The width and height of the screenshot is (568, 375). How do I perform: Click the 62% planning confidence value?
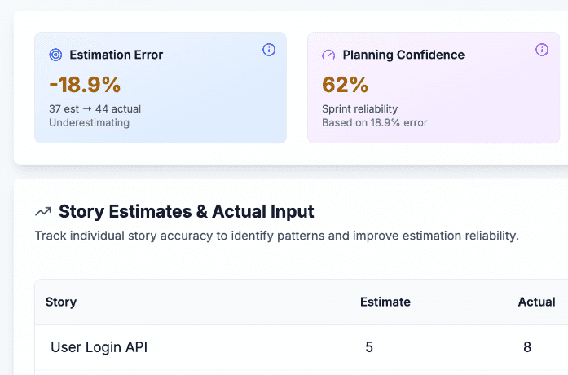tap(346, 84)
